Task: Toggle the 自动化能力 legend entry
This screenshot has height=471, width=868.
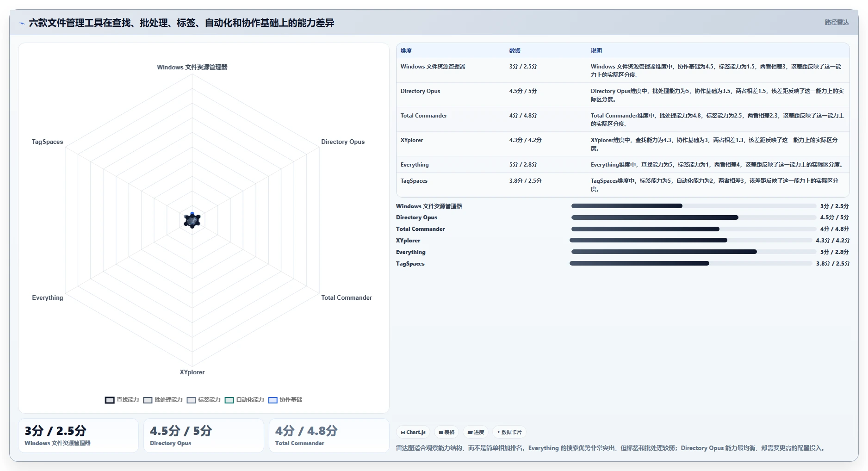Action: pyautogui.click(x=244, y=400)
